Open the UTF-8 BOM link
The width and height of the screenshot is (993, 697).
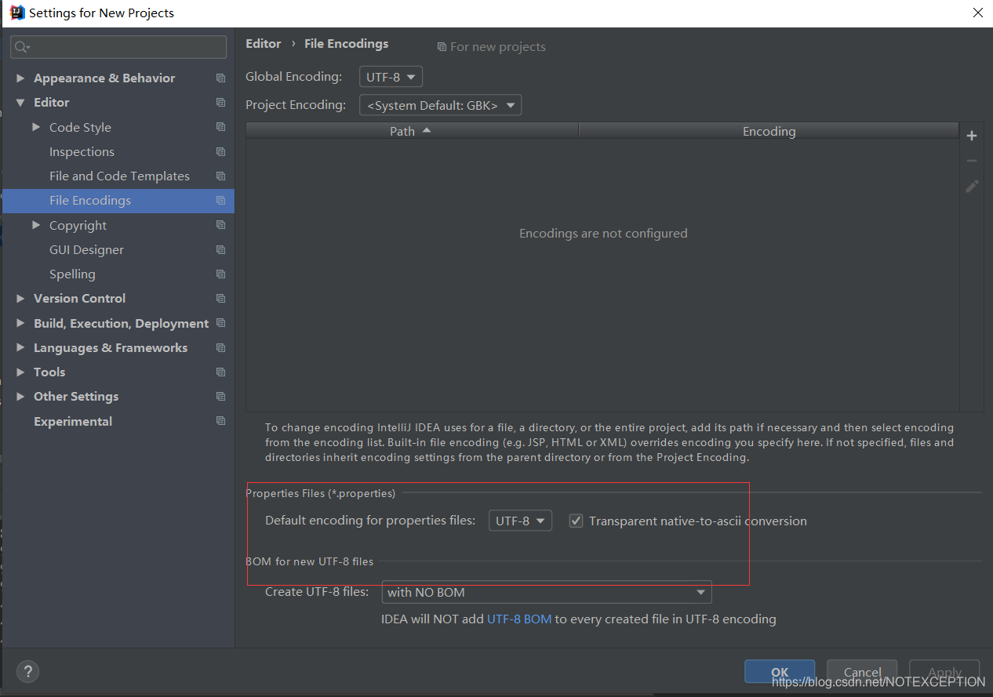pos(519,619)
